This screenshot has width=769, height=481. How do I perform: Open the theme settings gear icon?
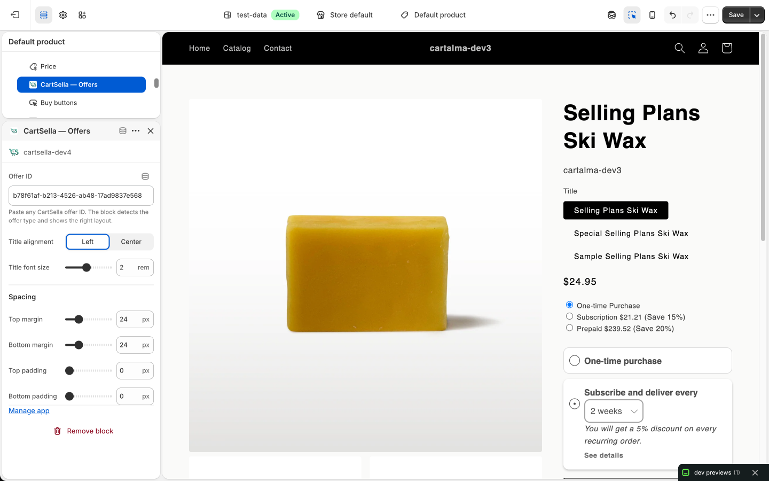(x=63, y=15)
